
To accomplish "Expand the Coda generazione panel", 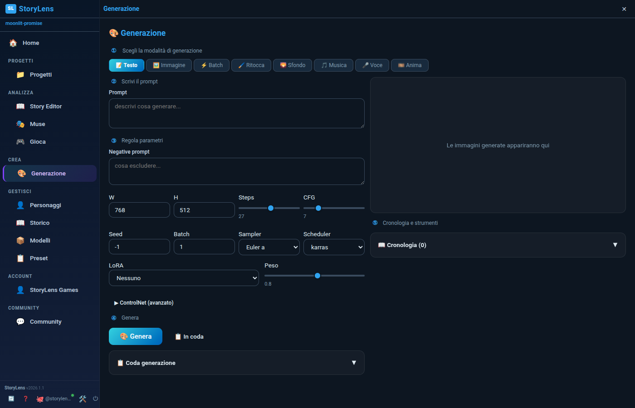I will [x=237, y=363].
